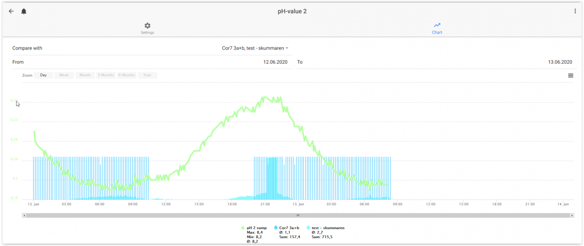Viewport: 584px width, 246px height.
Task: Open the chart hamburger export menu
Action: [571, 75]
